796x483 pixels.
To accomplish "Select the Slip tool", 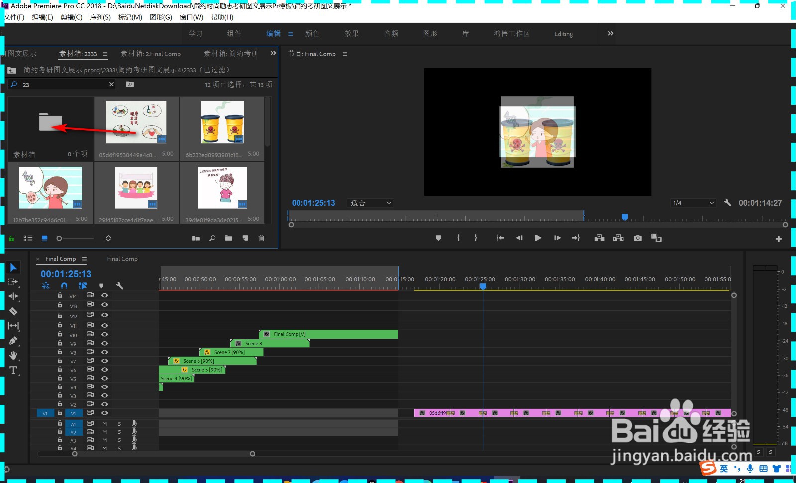I will coord(13,326).
